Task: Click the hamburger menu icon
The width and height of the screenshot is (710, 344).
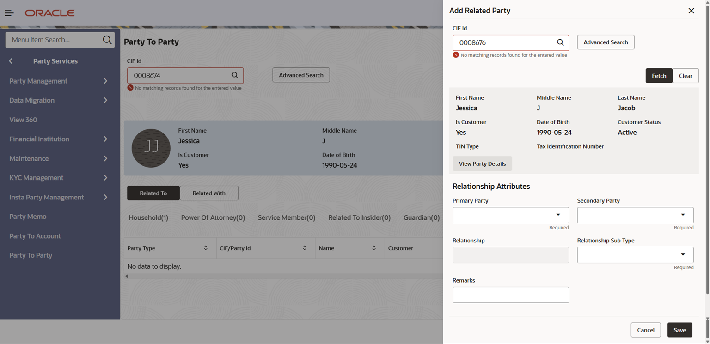Action: tap(9, 13)
